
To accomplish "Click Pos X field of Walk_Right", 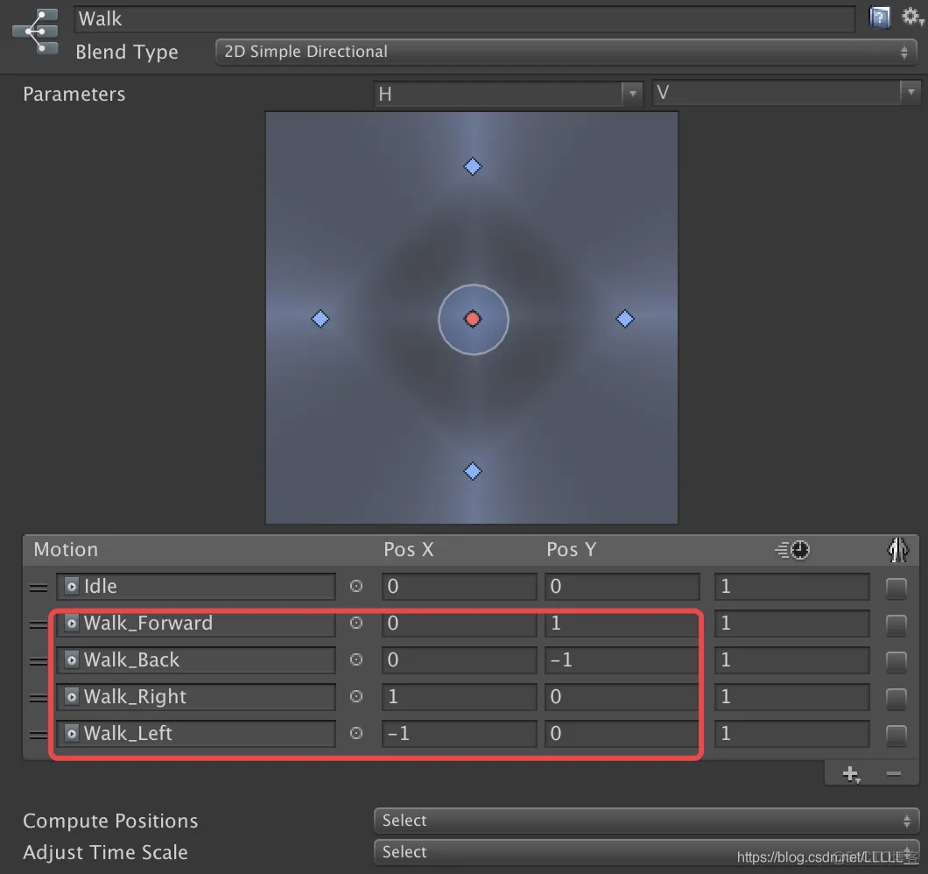I will [459, 696].
